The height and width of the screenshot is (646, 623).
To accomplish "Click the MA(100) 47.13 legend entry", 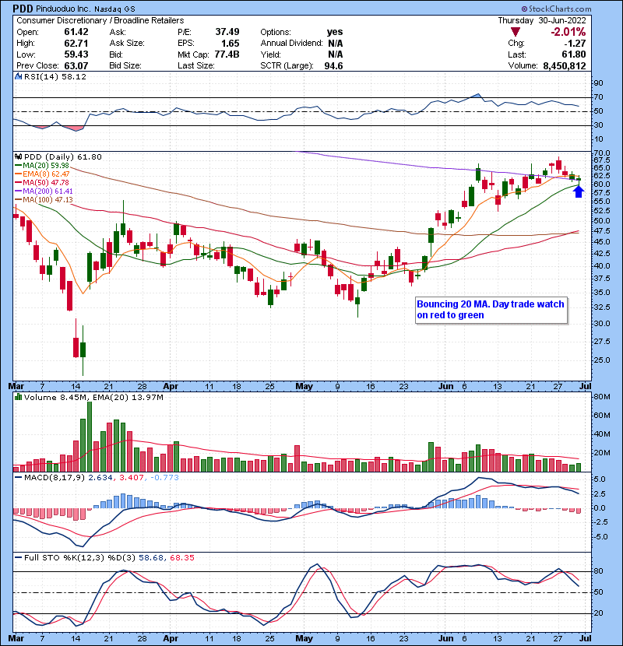I will tap(44, 200).
